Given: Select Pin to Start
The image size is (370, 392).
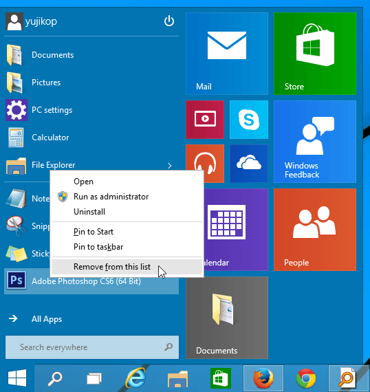Looking at the screenshot, I should (127, 232).
